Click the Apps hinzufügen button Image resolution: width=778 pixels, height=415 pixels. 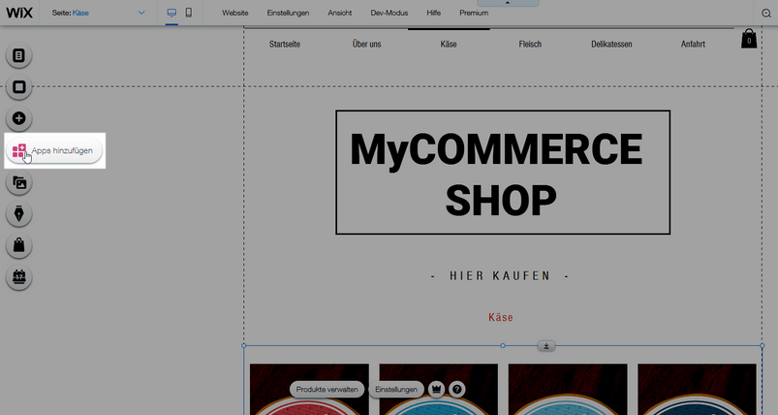[x=54, y=150]
